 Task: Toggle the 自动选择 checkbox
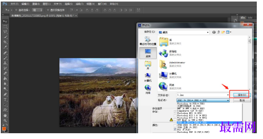(x=16, y=10)
